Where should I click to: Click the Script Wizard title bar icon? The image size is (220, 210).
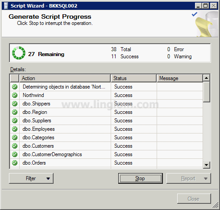click(6, 6)
